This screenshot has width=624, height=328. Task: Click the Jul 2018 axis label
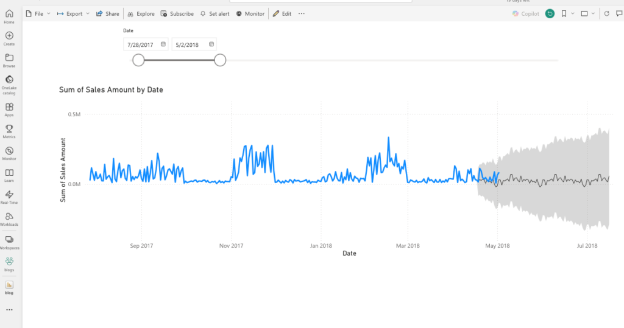coord(587,246)
